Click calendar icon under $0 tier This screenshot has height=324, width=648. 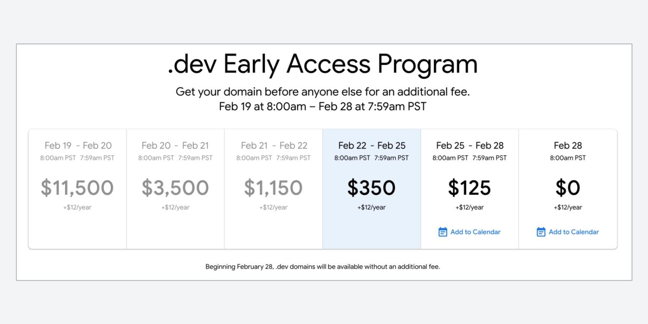(x=541, y=232)
